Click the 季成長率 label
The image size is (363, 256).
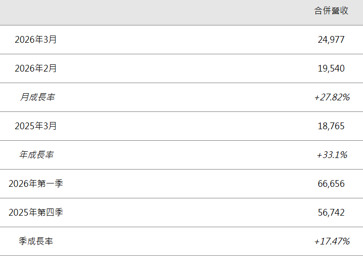(36, 242)
